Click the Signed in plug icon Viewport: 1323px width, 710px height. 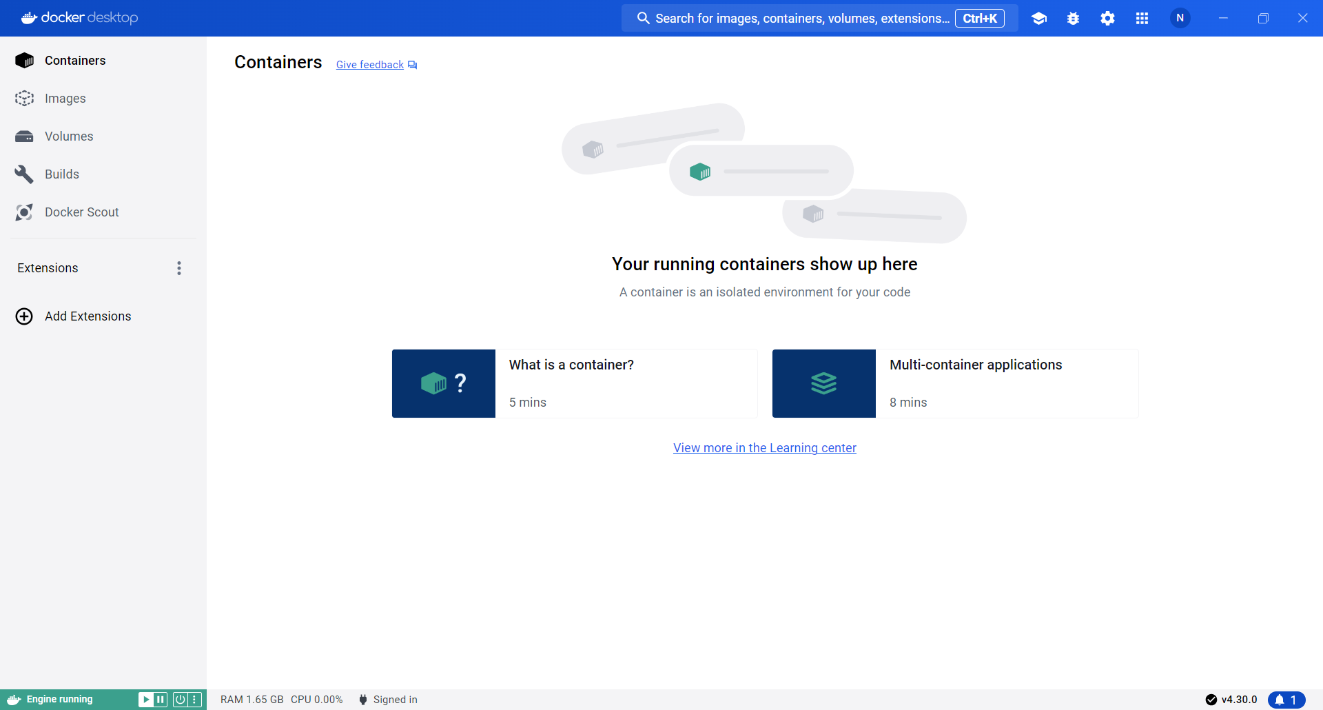[x=363, y=700]
